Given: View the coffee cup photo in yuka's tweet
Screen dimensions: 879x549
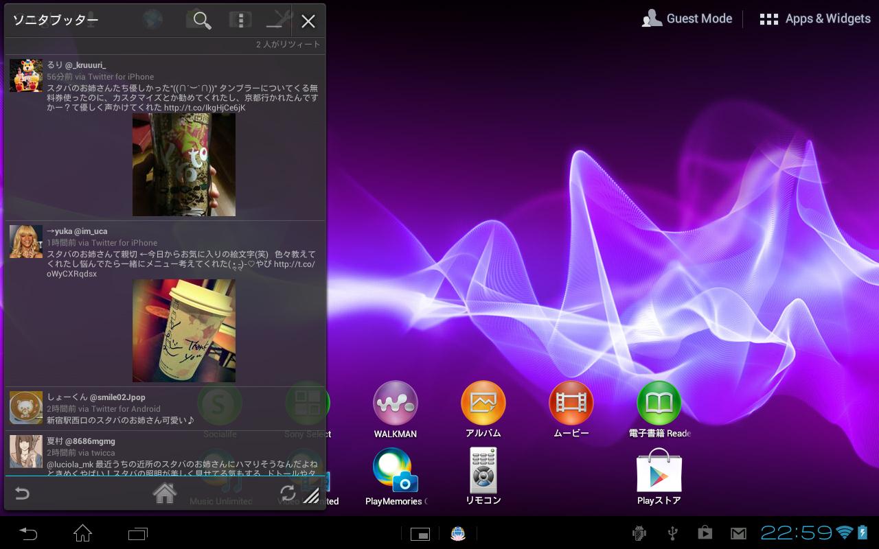Looking at the screenshot, I should 184,331.
